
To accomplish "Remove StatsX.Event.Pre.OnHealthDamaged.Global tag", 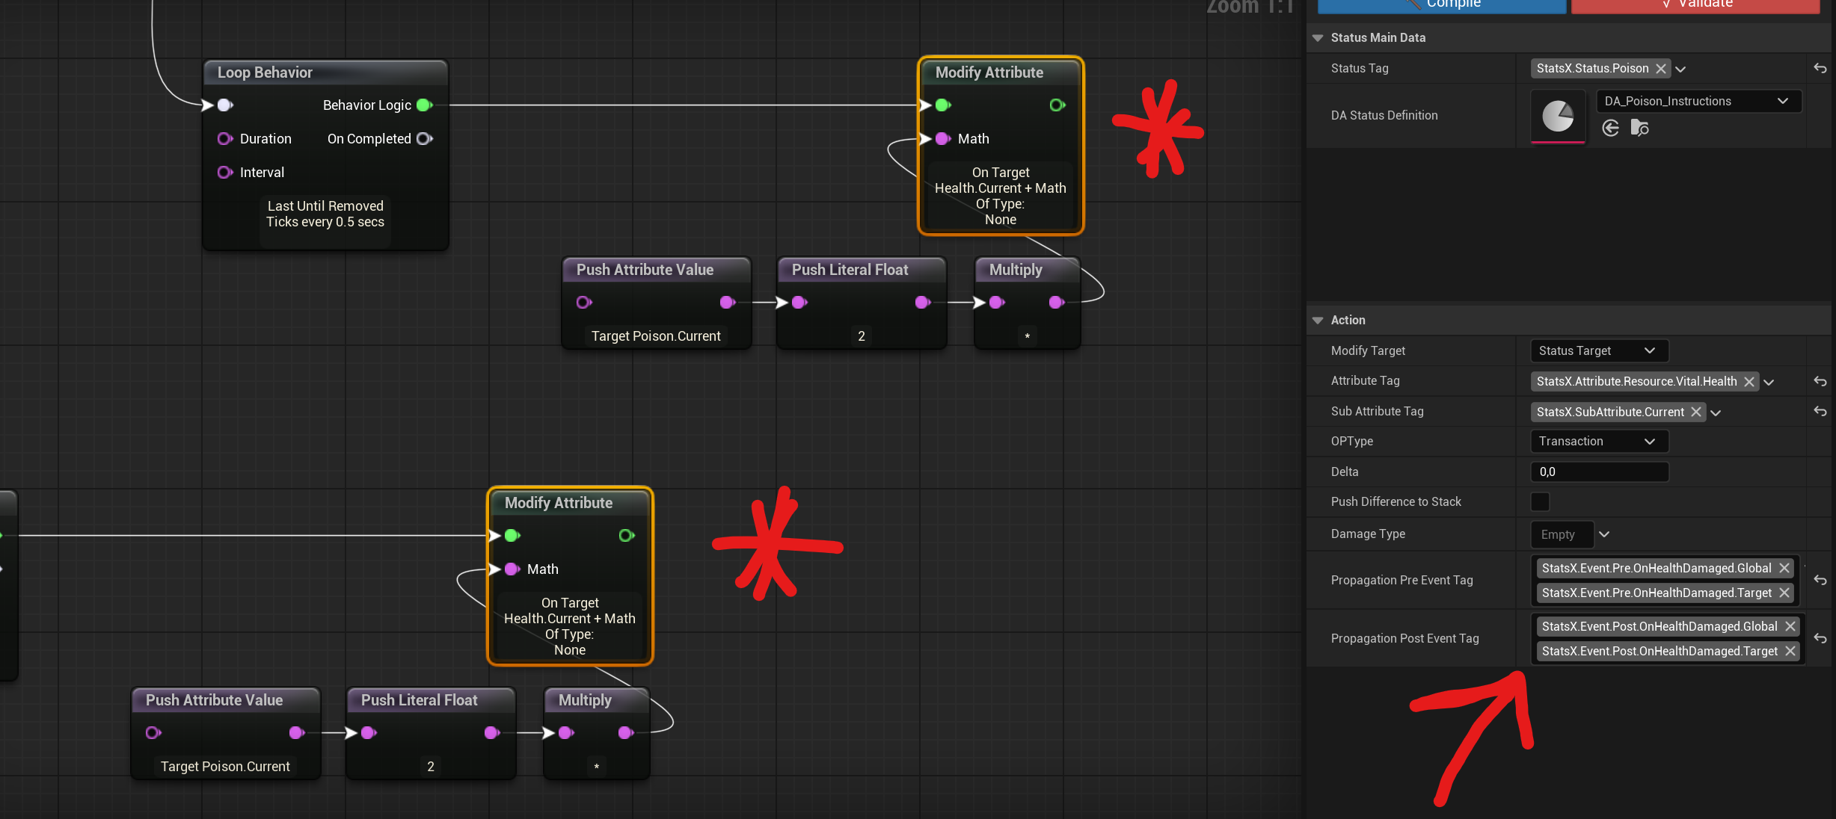I will point(1784,568).
